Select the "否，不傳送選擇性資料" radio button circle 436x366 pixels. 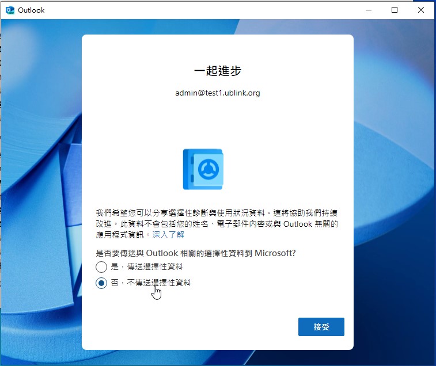pyautogui.click(x=101, y=283)
